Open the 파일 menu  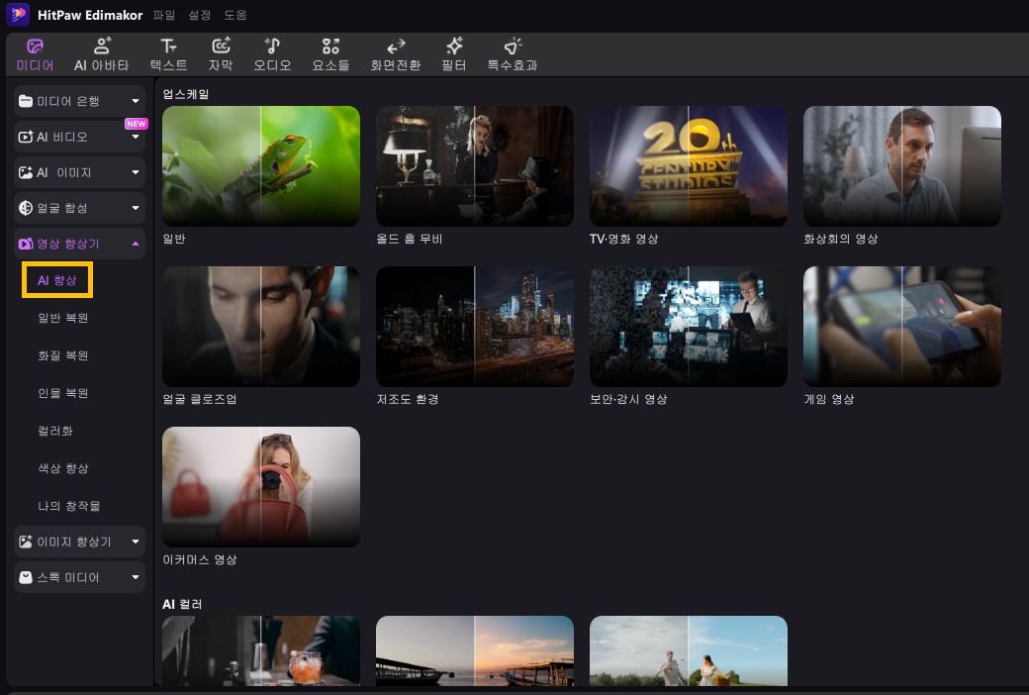[x=164, y=15]
